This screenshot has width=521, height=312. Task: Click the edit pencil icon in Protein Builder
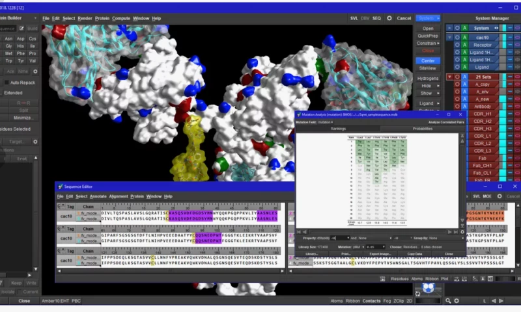tap(21, 29)
